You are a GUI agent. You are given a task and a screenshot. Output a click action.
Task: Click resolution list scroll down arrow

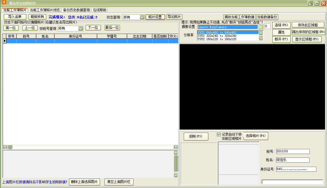tap(261, 38)
